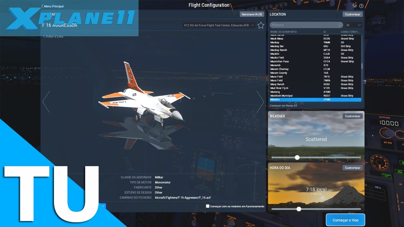Viewport: 404px width, 227px height.
Task: Show the previous aircraft with left arrow
Action: [x=46, y=102]
